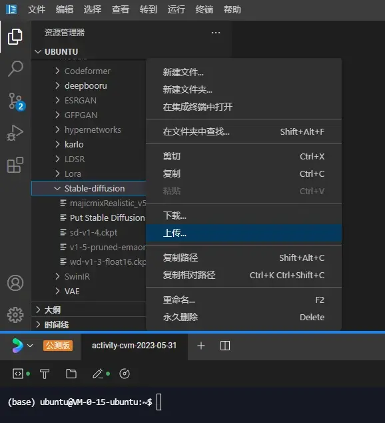Screen dimensions: 385x423
Task: Click the folder icon in terminal toolbar
Action: coord(71,374)
